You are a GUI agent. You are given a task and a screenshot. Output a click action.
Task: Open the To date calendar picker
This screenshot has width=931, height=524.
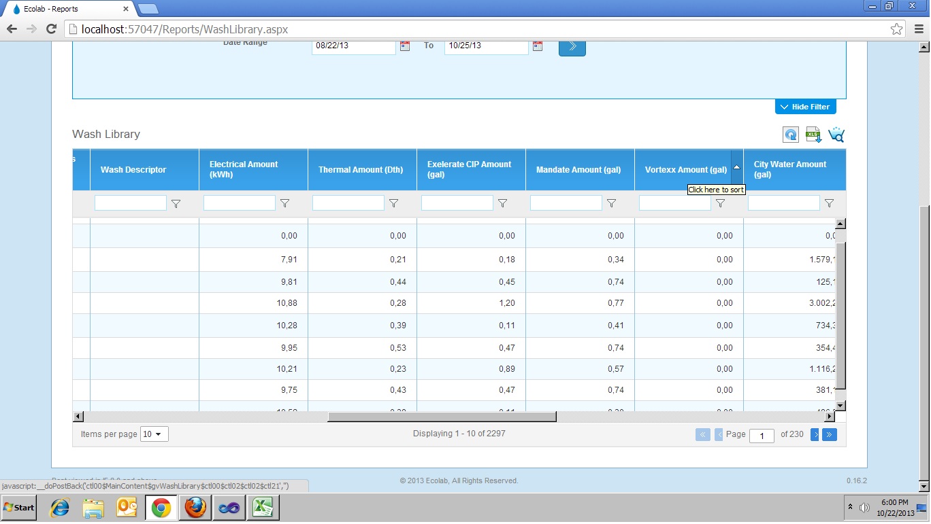pos(538,46)
